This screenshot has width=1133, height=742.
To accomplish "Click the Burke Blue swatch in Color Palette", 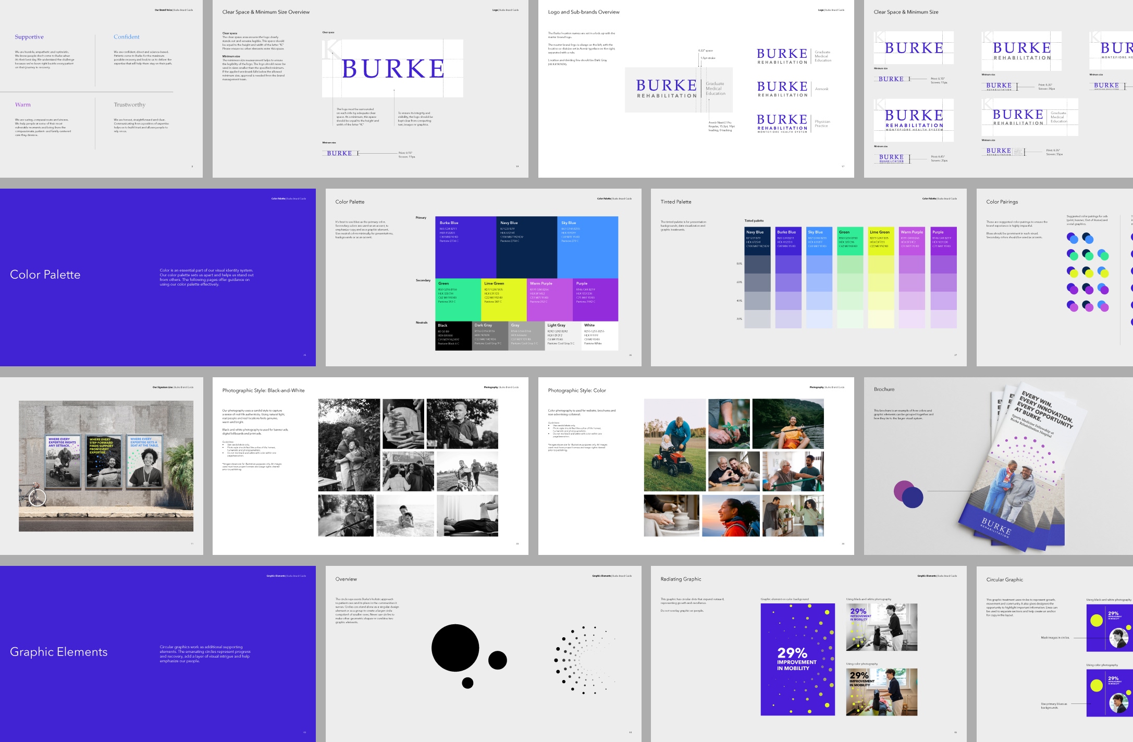I will tap(465, 247).
